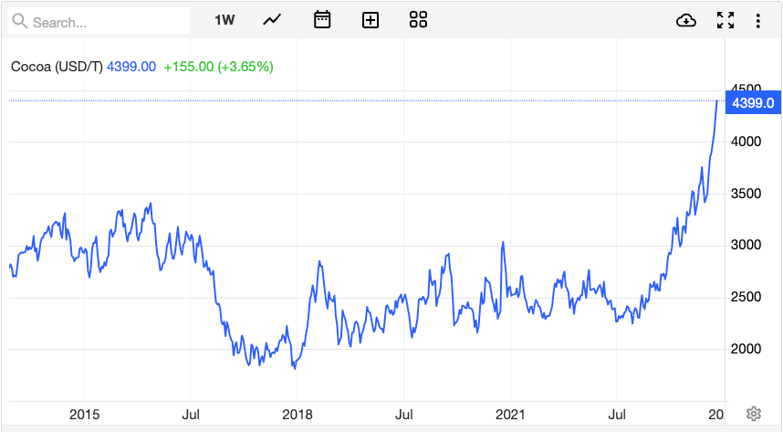Click the 2000 price axis label

pos(746,349)
